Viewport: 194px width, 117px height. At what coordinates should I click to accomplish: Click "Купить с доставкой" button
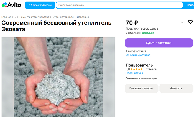click(159, 43)
